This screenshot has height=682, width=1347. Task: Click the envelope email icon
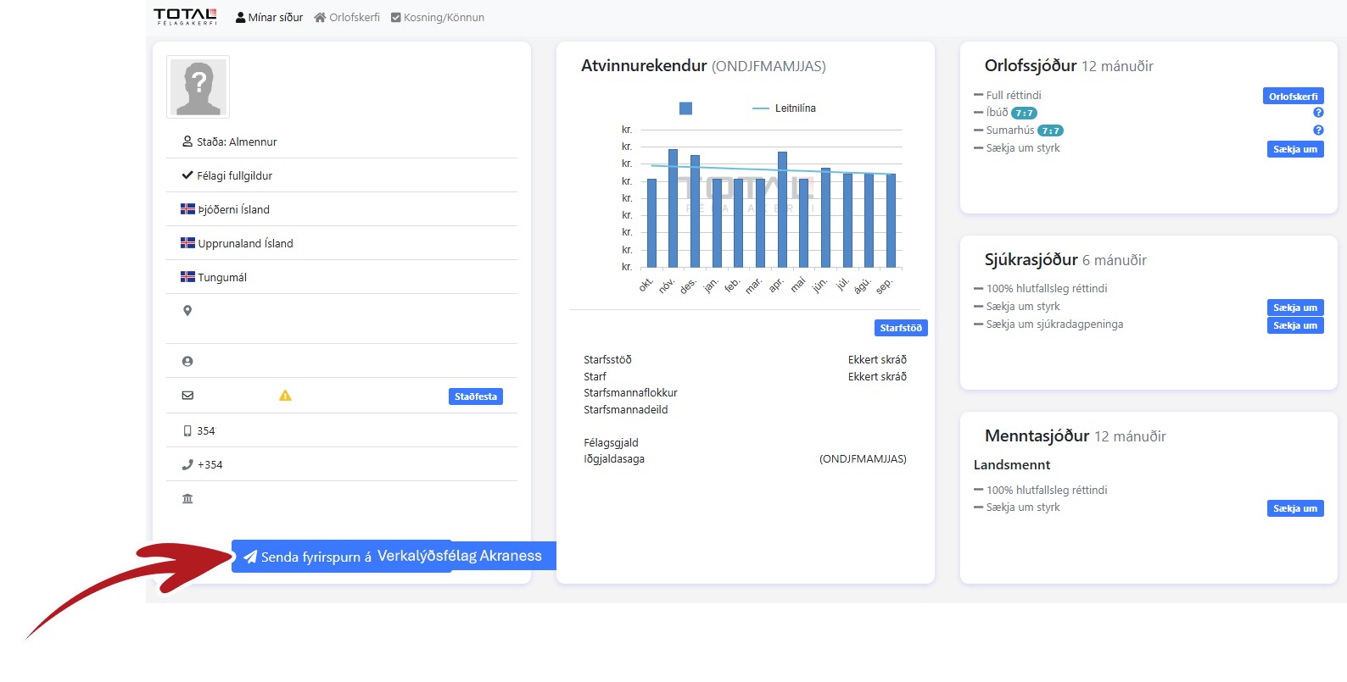187,396
